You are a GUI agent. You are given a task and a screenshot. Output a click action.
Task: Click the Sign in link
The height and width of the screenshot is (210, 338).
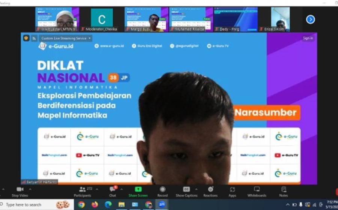pos(308,38)
